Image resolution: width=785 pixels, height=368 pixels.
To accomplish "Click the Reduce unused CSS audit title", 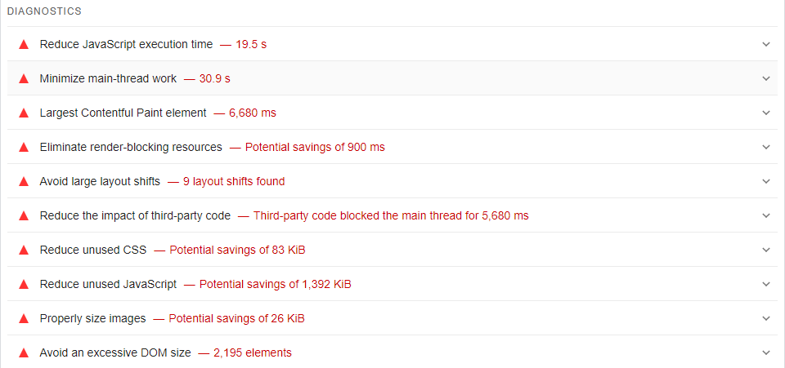I will click(92, 250).
